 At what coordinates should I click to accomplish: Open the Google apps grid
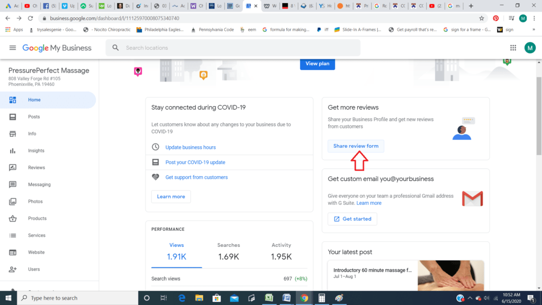513,48
